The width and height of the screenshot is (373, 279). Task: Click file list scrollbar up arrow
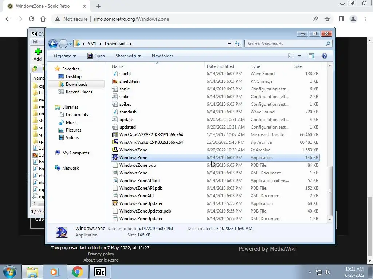tap(330, 65)
